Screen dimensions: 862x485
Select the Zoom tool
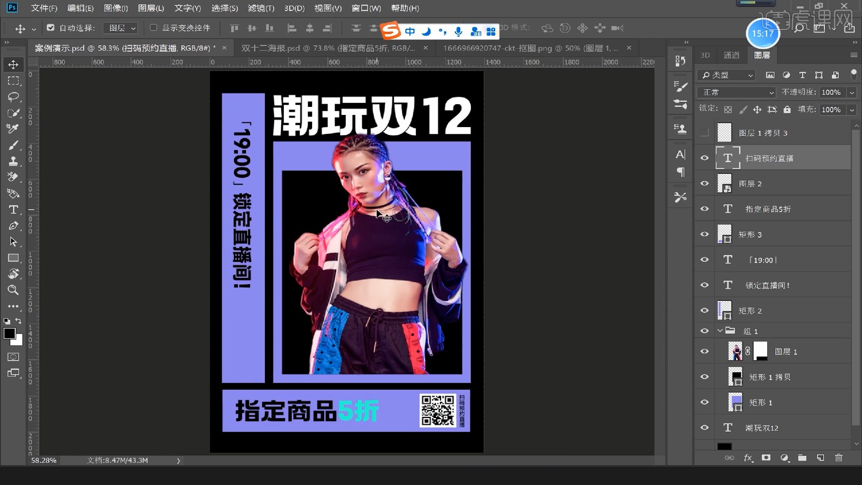[13, 290]
